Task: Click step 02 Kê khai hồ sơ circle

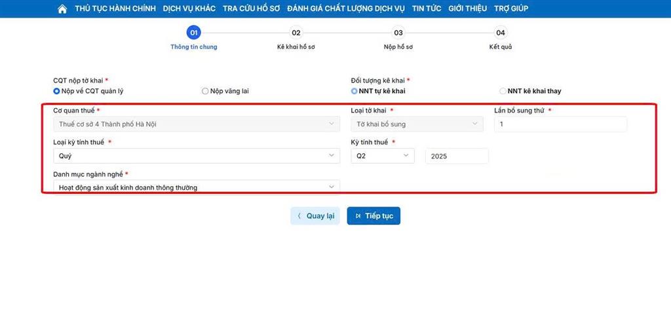Action: [296, 33]
